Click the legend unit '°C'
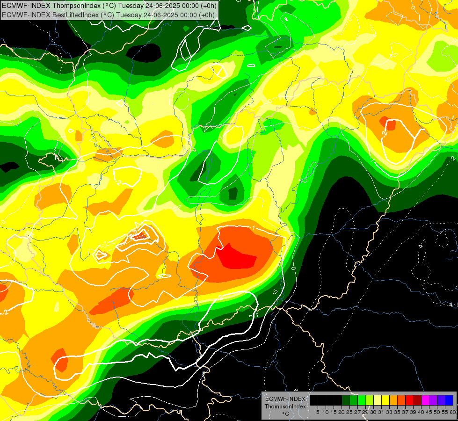The height and width of the screenshot is (421, 458). click(286, 414)
